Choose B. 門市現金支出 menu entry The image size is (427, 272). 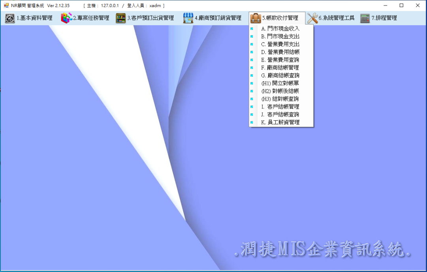280,36
